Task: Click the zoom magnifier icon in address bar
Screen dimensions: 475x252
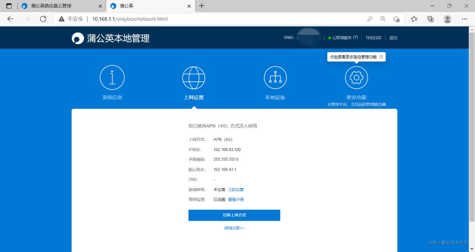Action: point(383,19)
